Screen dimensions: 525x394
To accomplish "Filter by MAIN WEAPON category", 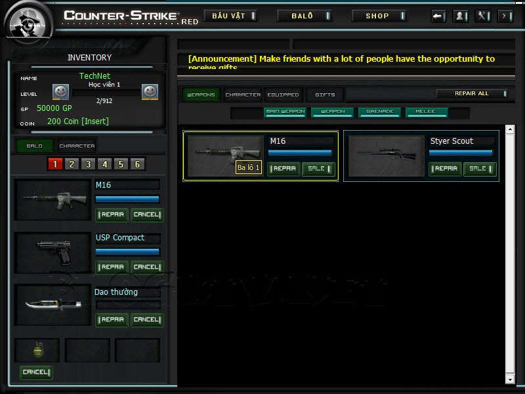I will 285,112.
